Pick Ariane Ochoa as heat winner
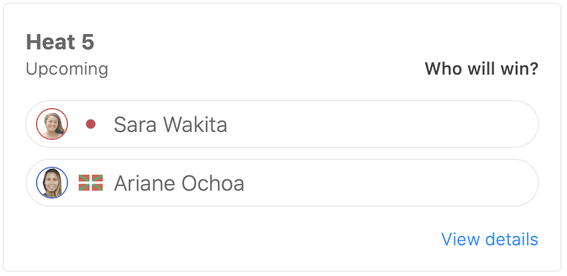 click(x=282, y=183)
